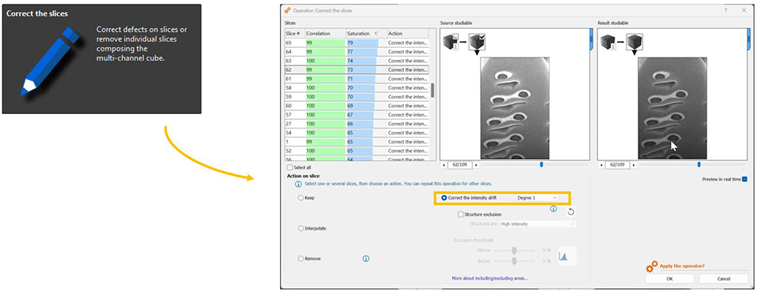Select the Remove radio button
757x293 pixels.
301,259
